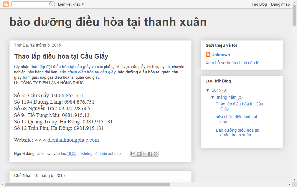297x187 pixels.
Task: Click the scroll down arrow button
Action: click(x=294, y=179)
